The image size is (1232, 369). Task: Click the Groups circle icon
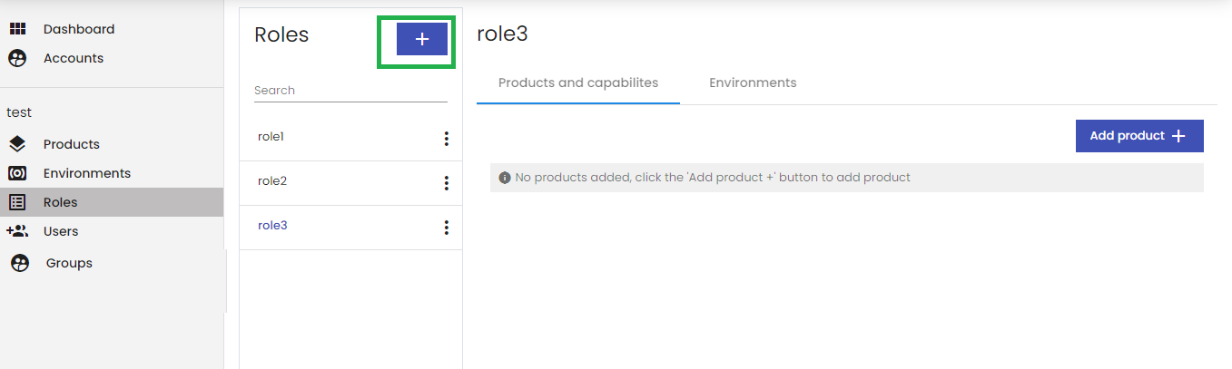tap(20, 263)
